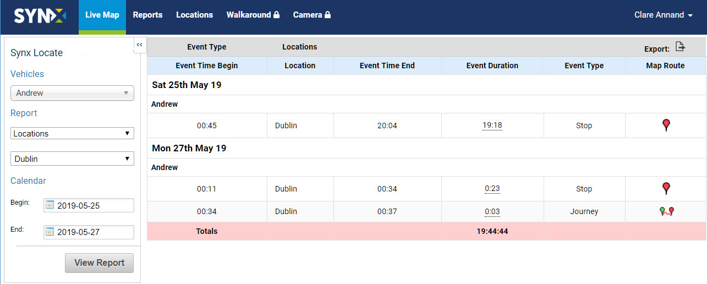This screenshot has height=284, width=707.
Task: Open map pin for Monday 00:11 stop
Action: coord(666,189)
